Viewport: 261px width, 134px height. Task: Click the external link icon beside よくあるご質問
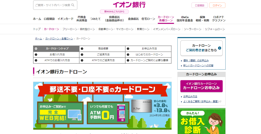point(220,101)
